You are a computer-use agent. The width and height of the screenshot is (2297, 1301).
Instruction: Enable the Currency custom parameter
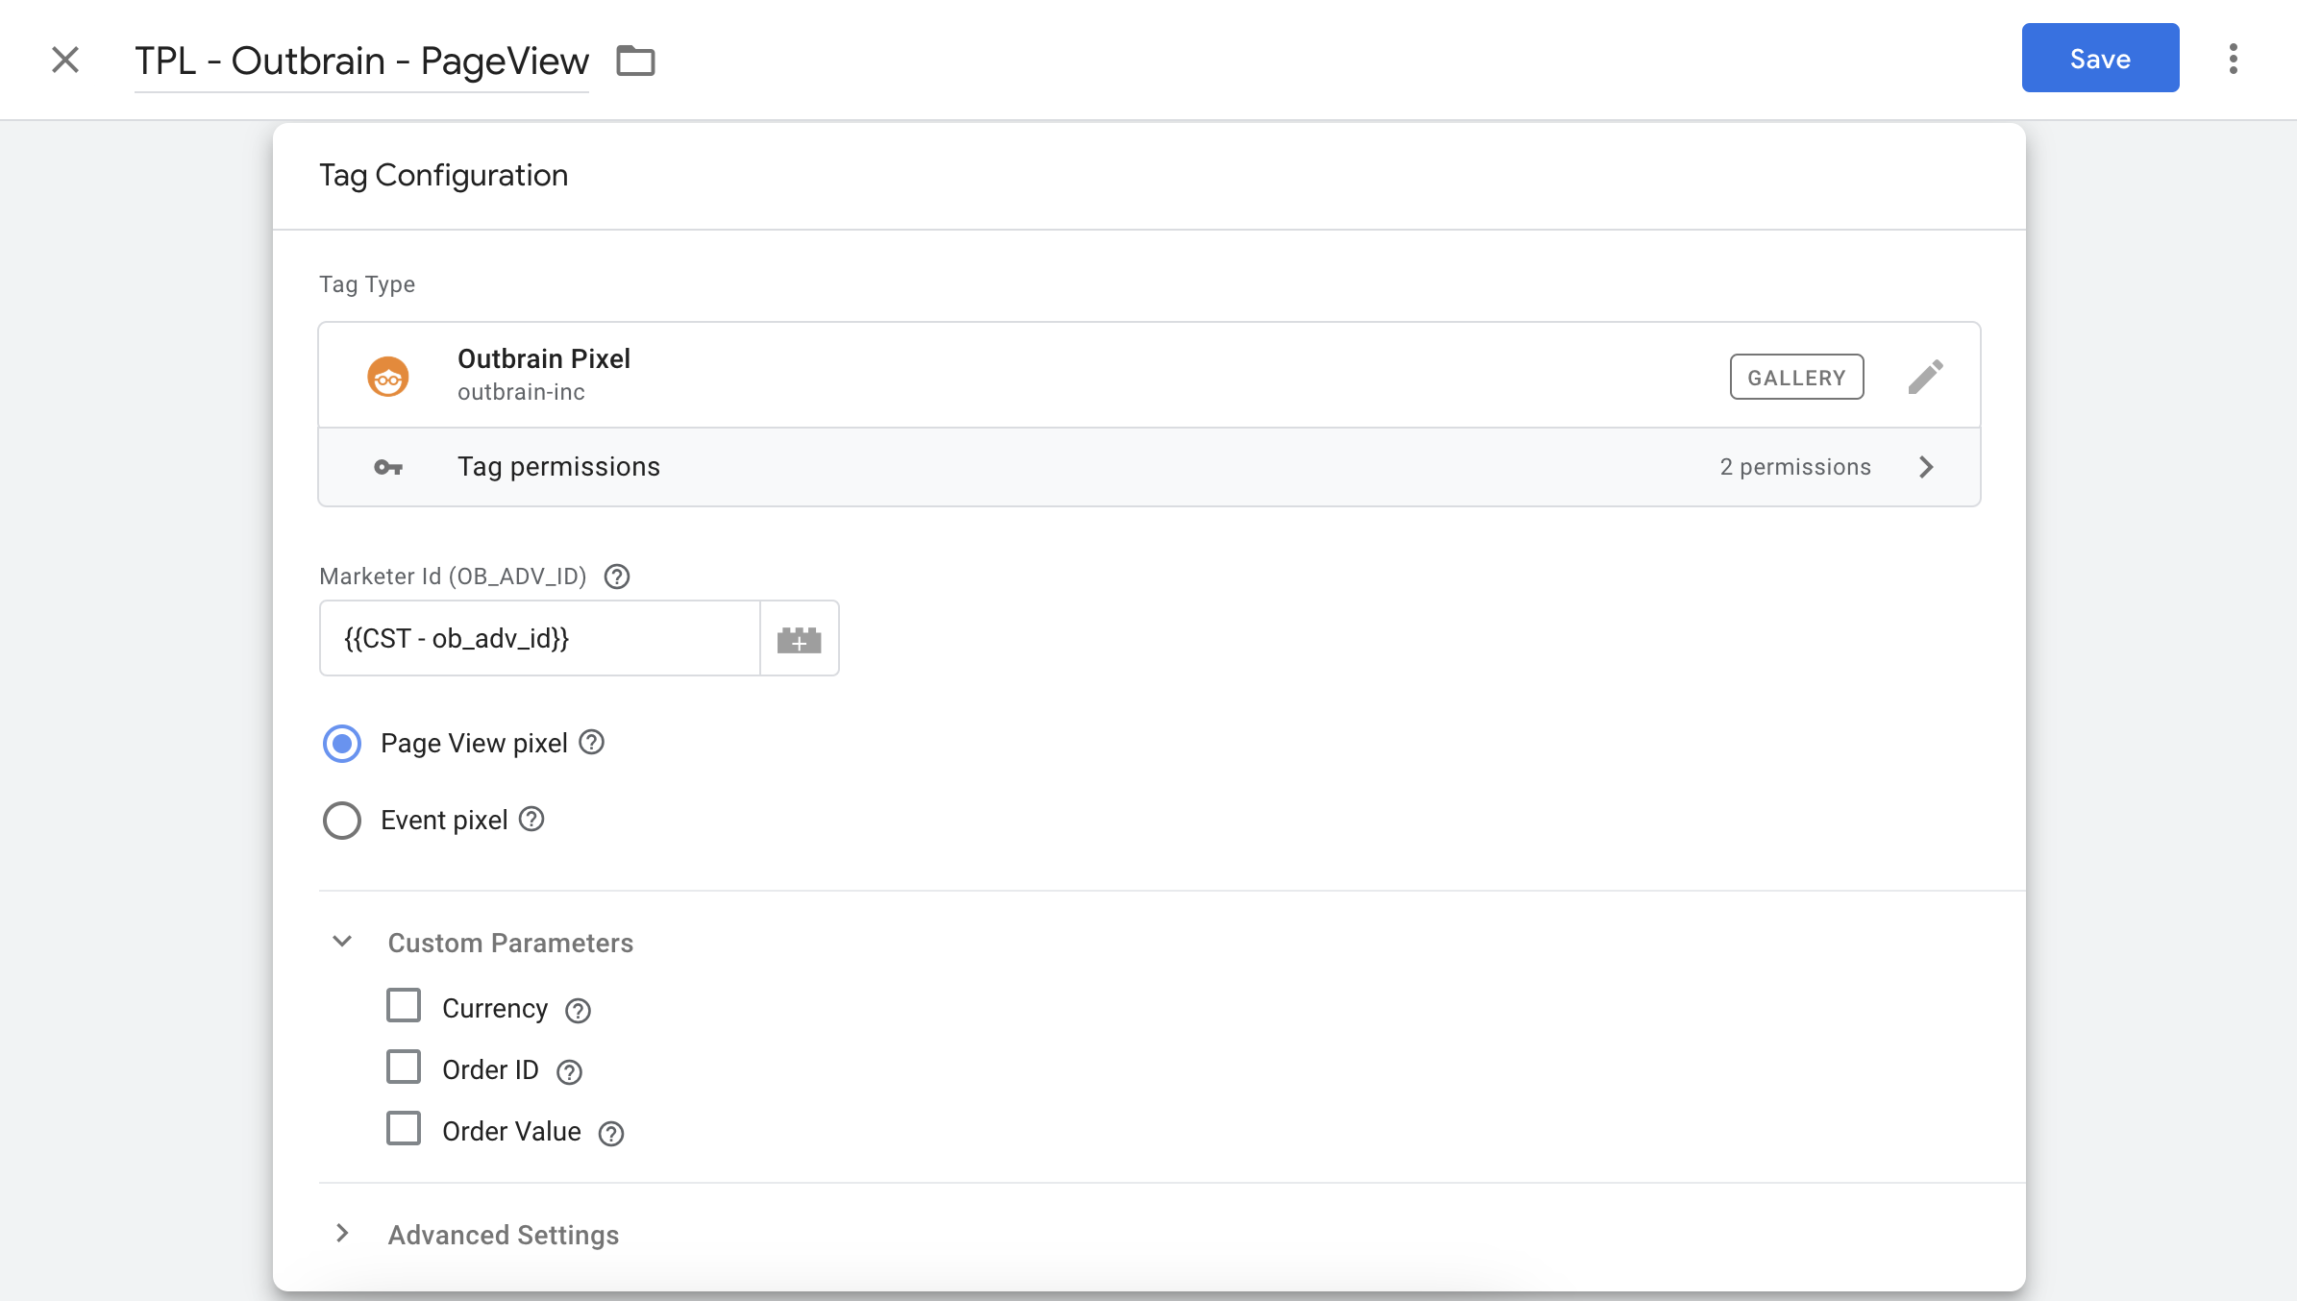pos(404,1005)
